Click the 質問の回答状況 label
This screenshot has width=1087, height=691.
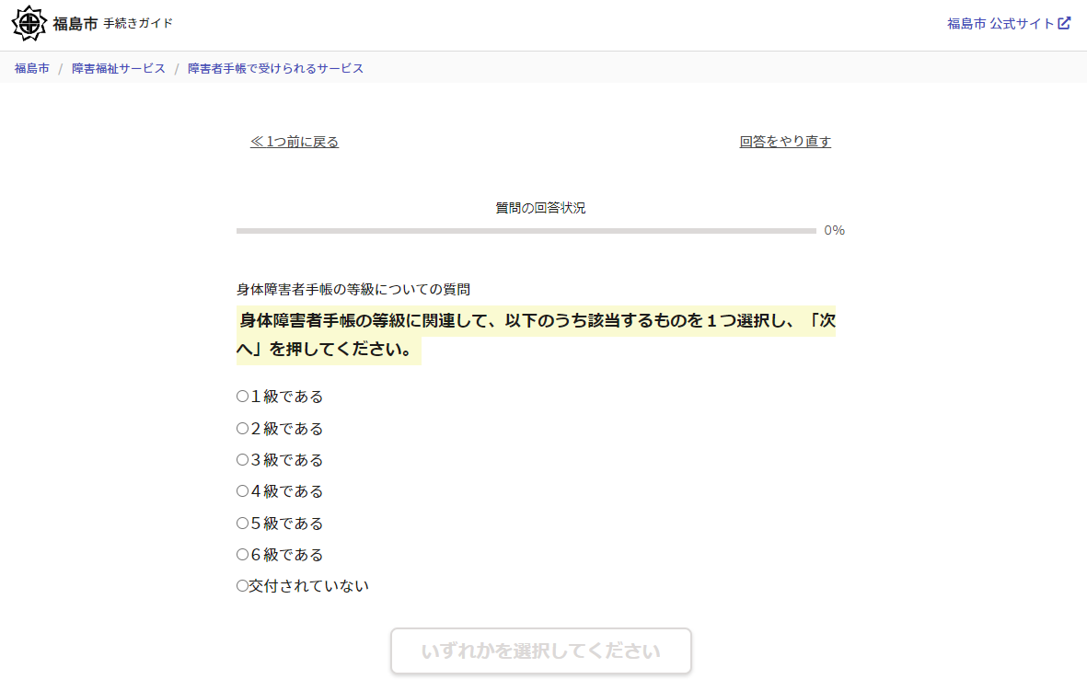tap(540, 208)
